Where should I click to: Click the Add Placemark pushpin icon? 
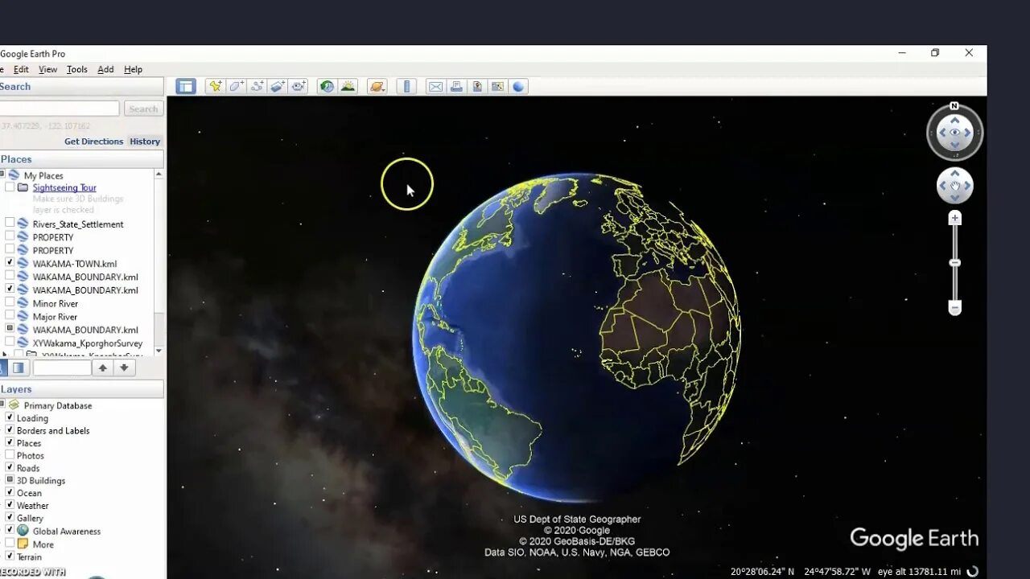215,87
